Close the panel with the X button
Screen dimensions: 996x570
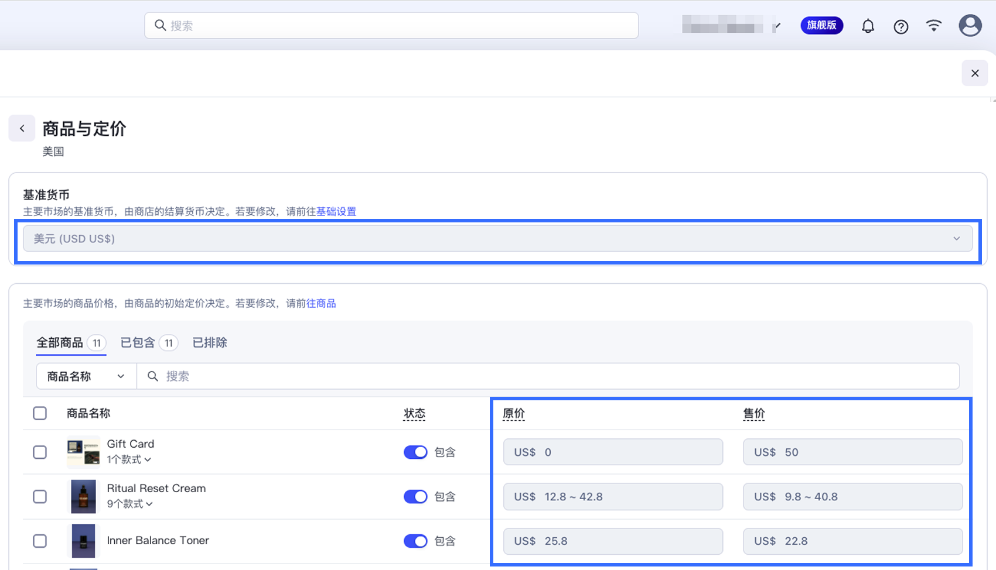(x=975, y=73)
